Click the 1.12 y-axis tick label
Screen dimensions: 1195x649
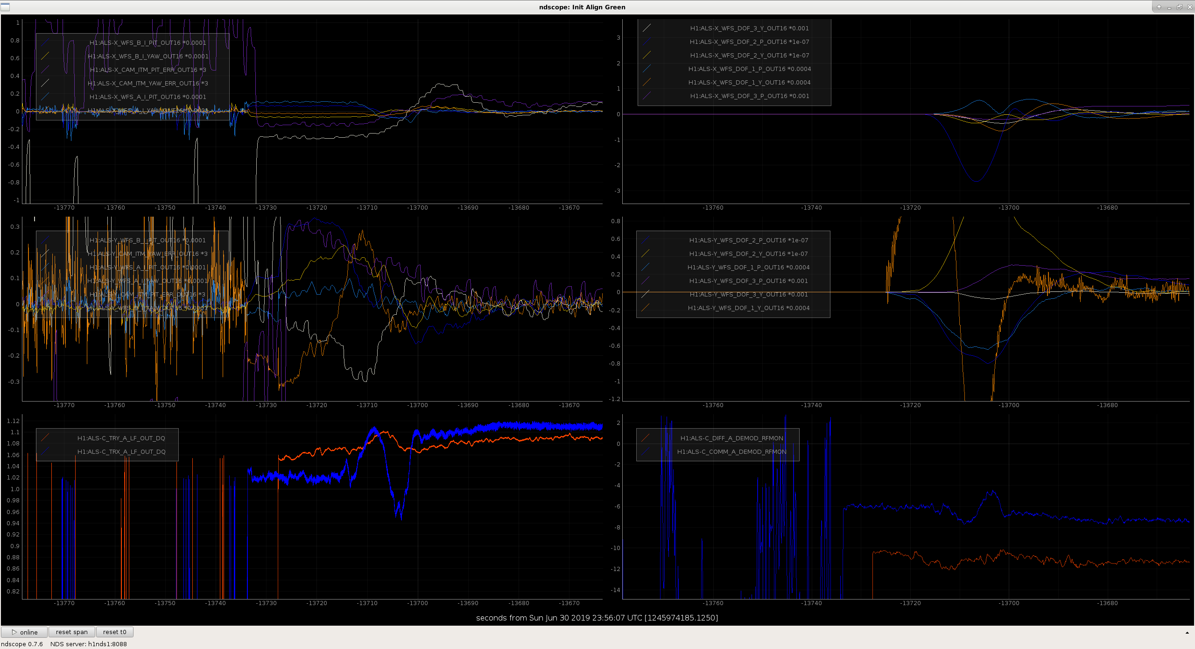(13, 421)
